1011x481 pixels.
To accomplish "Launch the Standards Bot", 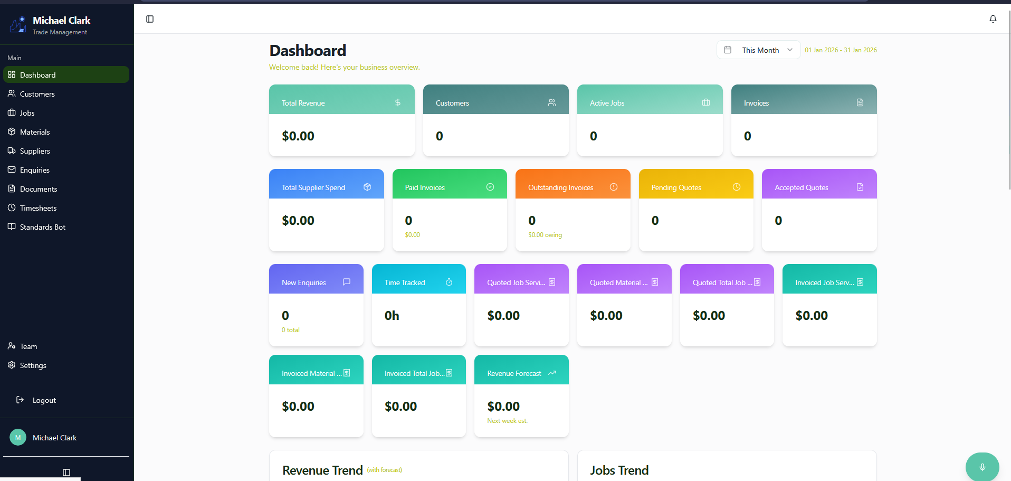I will pos(42,227).
